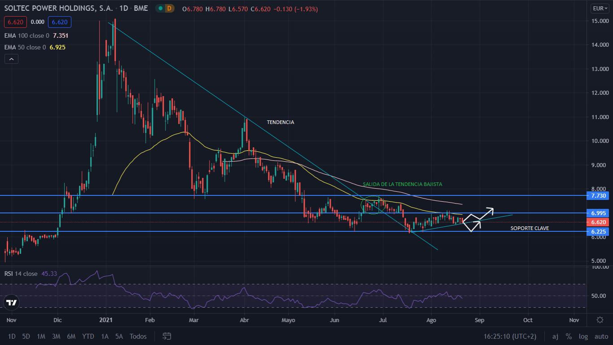Toggle the aj dividend adjustment option

(x=555, y=336)
